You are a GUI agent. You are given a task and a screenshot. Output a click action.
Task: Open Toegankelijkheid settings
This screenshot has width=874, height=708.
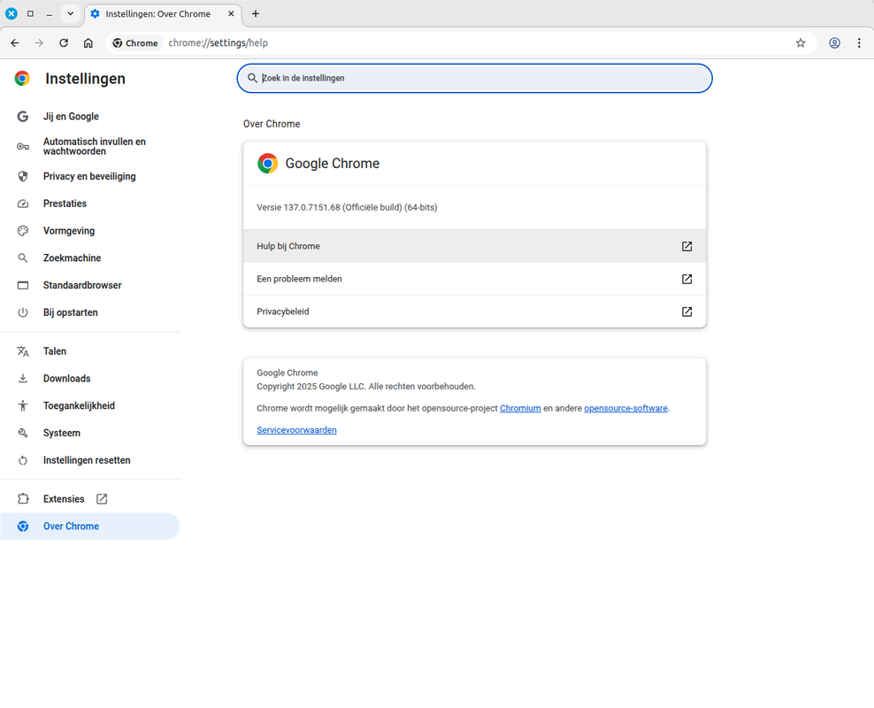[89, 406]
